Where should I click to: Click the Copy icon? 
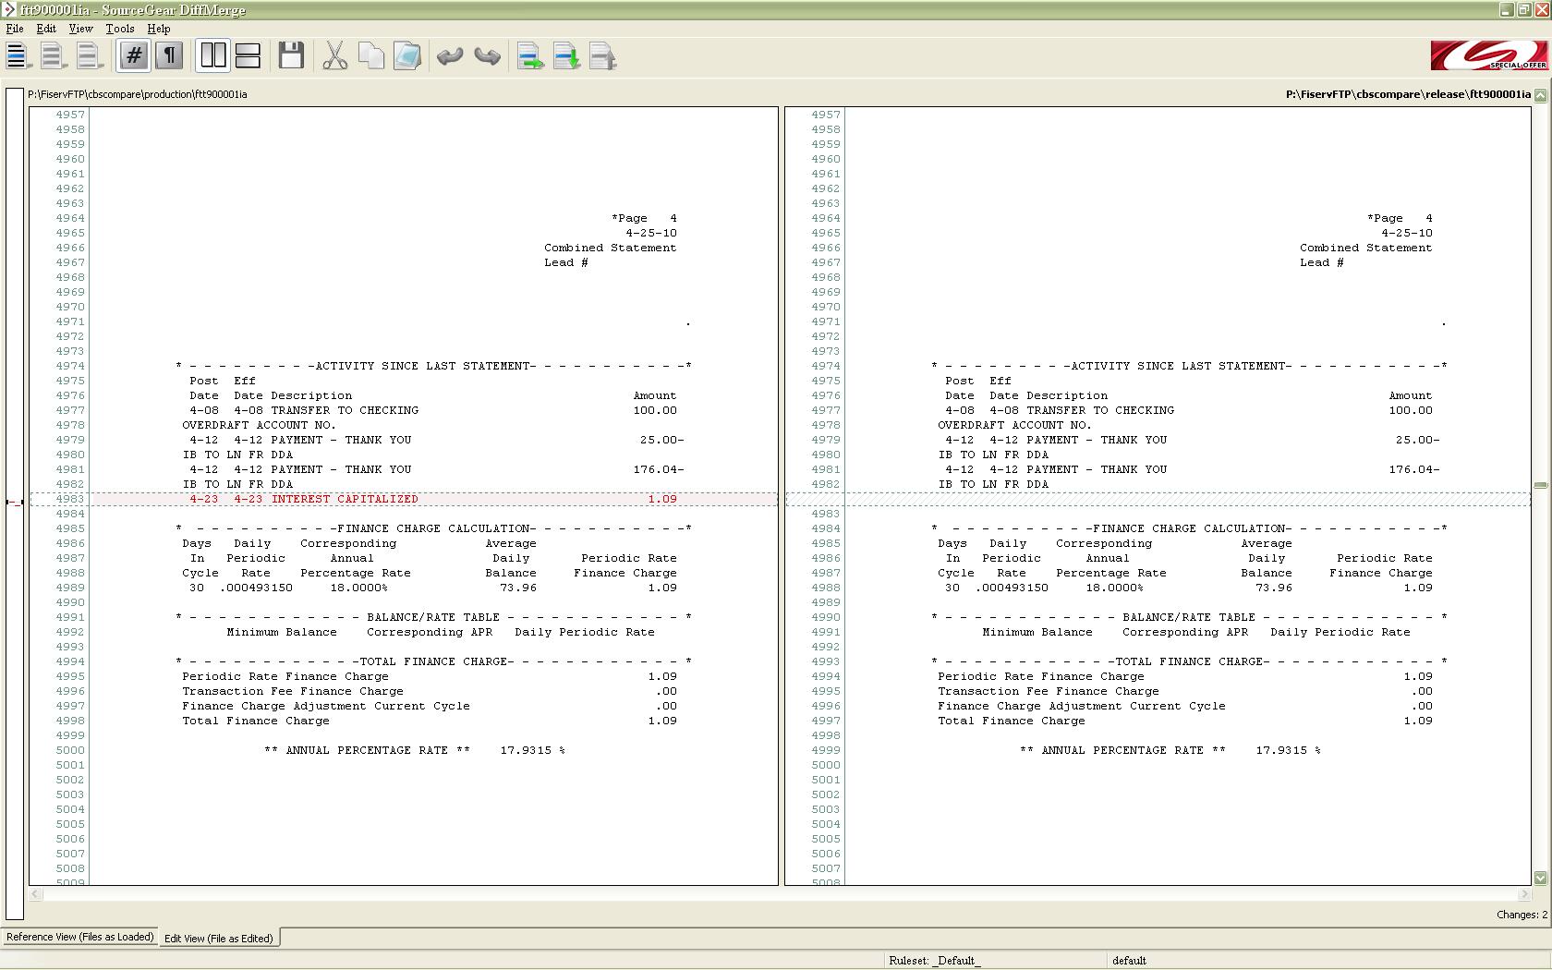371,55
